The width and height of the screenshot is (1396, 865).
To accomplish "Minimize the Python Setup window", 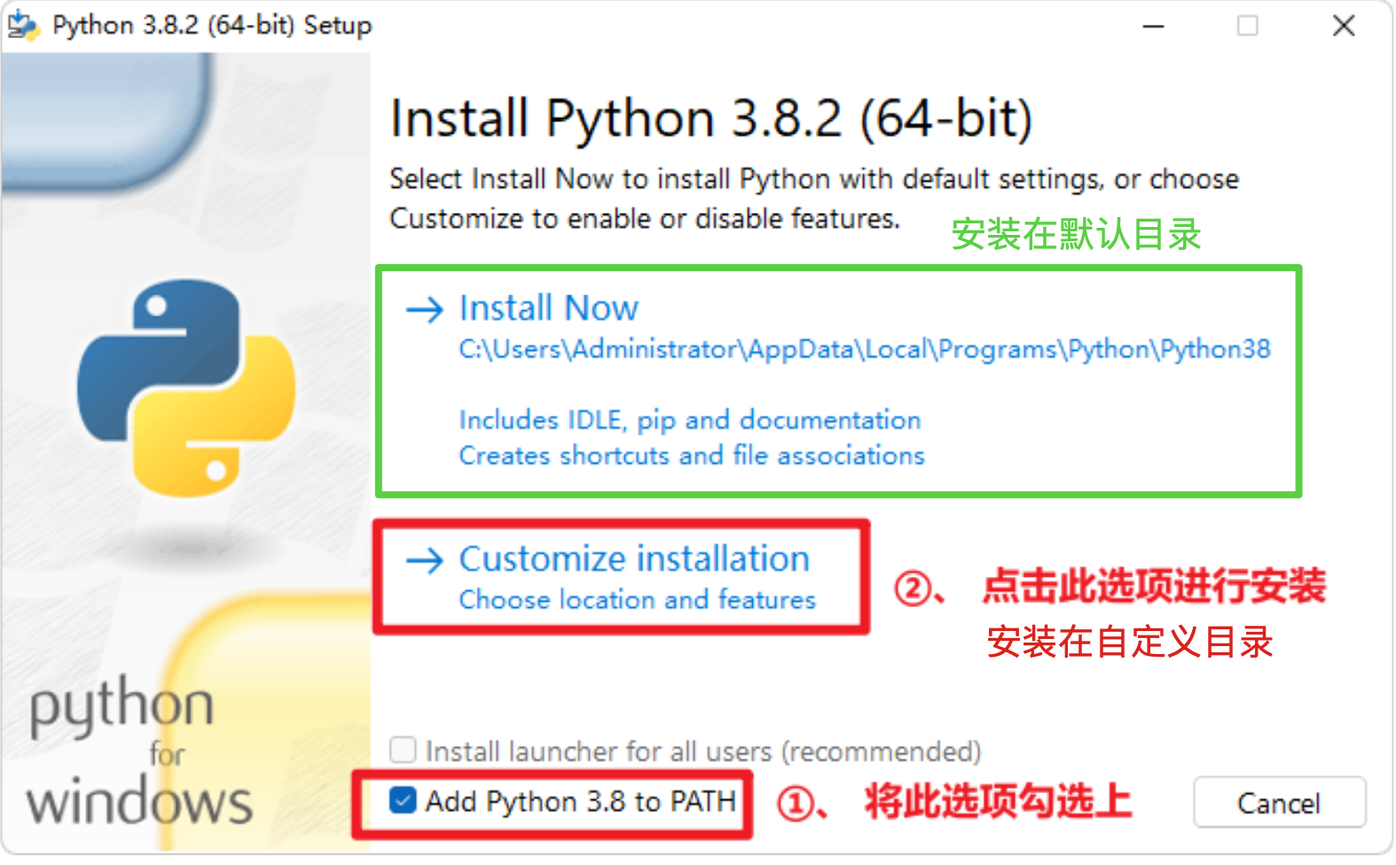I will coord(1152,27).
